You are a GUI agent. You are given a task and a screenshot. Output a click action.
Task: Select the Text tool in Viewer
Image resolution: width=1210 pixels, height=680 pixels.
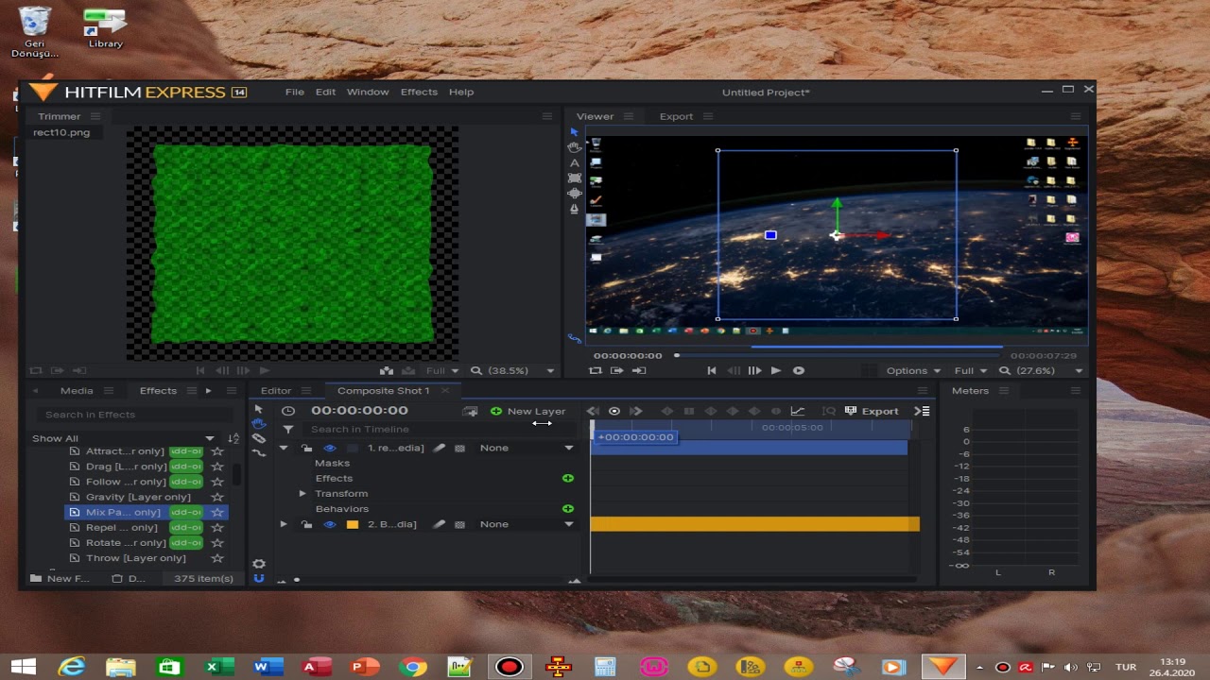point(574,162)
